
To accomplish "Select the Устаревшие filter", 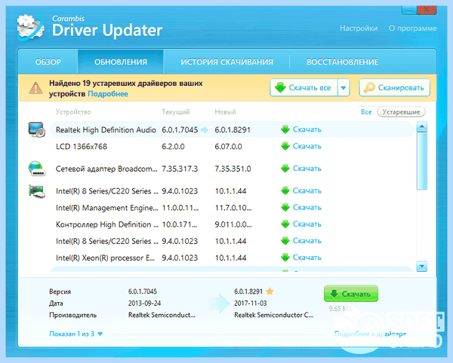I will [401, 112].
